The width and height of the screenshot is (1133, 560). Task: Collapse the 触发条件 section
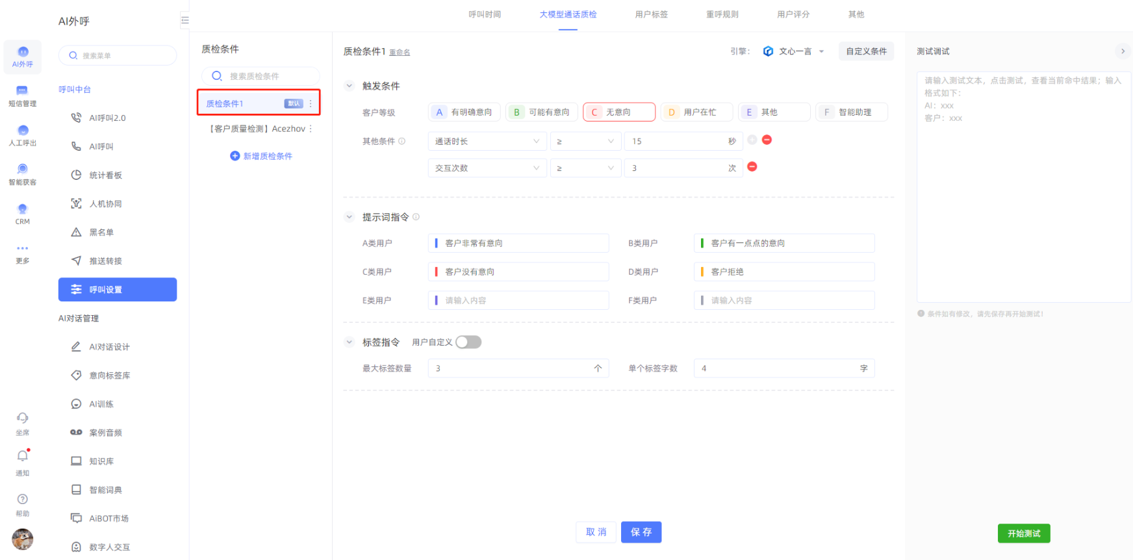(x=350, y=86)
